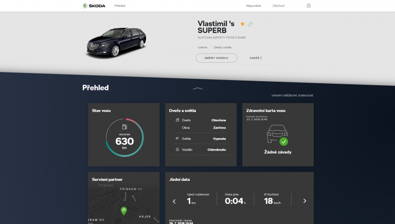Screen dimensions: 395x224
Task: Click Upravit mřížkové zobrazení link
Action: click(x=292, y=96)
